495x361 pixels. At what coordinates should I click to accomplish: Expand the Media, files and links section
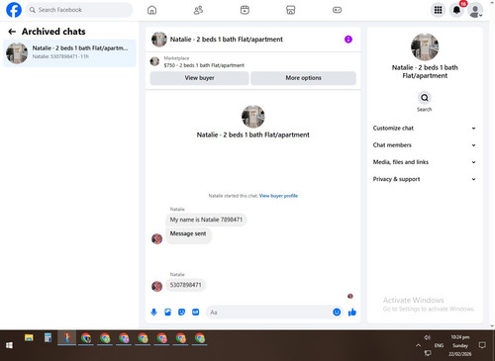(x=425, y=162)
